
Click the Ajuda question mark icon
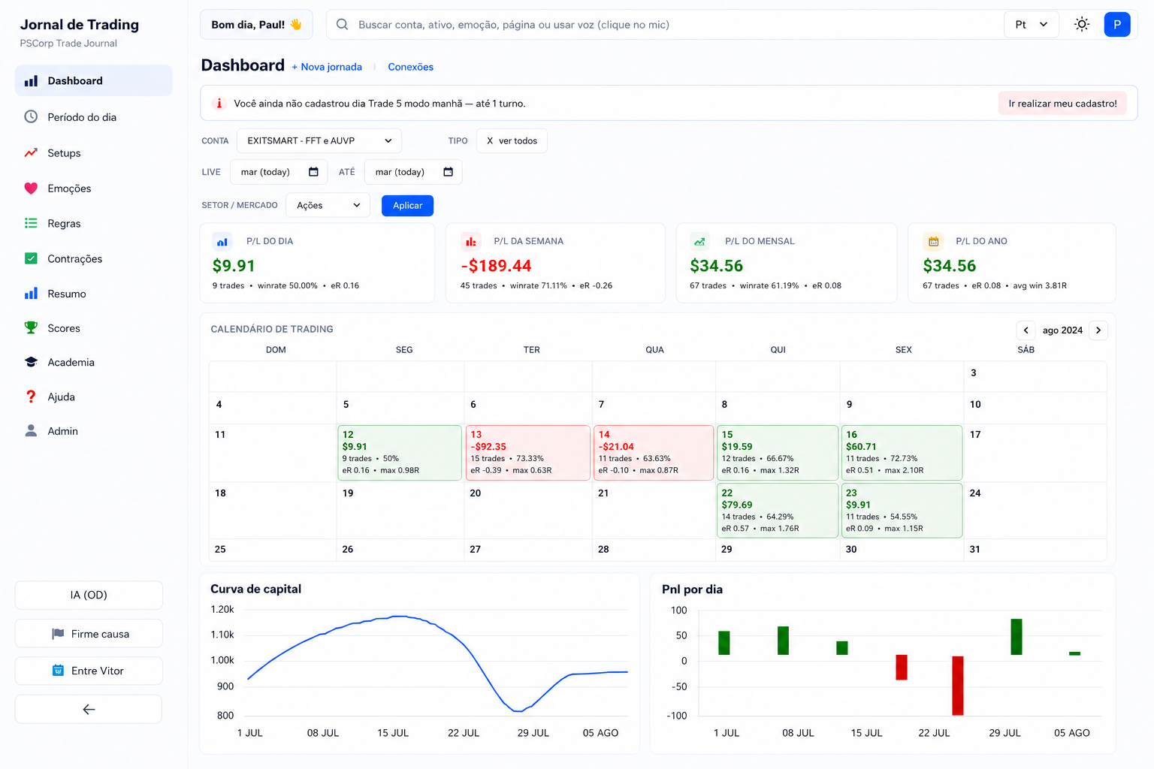[31, 397]
